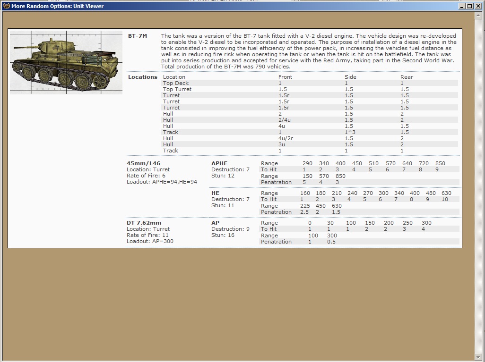Minimize the Unit Viewer window
This screenshot has width=485, height=362.
click(x=462, y=6)
